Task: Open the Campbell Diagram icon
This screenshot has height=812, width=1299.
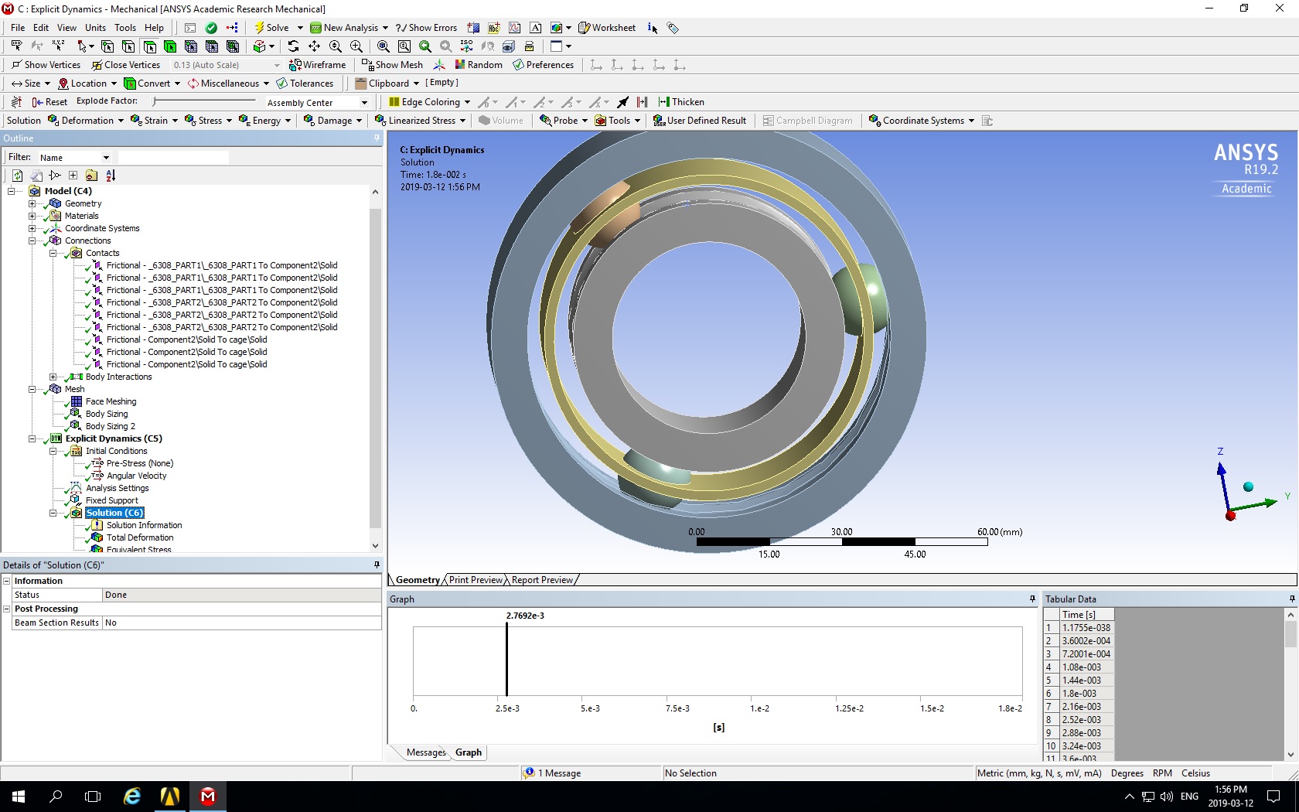Action: pyautogui.click(x=807, y=120)
